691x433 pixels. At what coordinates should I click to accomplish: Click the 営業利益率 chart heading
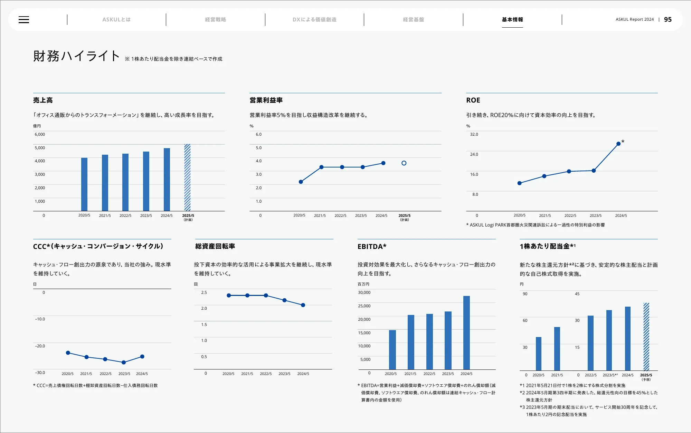(x=266, y=100)
